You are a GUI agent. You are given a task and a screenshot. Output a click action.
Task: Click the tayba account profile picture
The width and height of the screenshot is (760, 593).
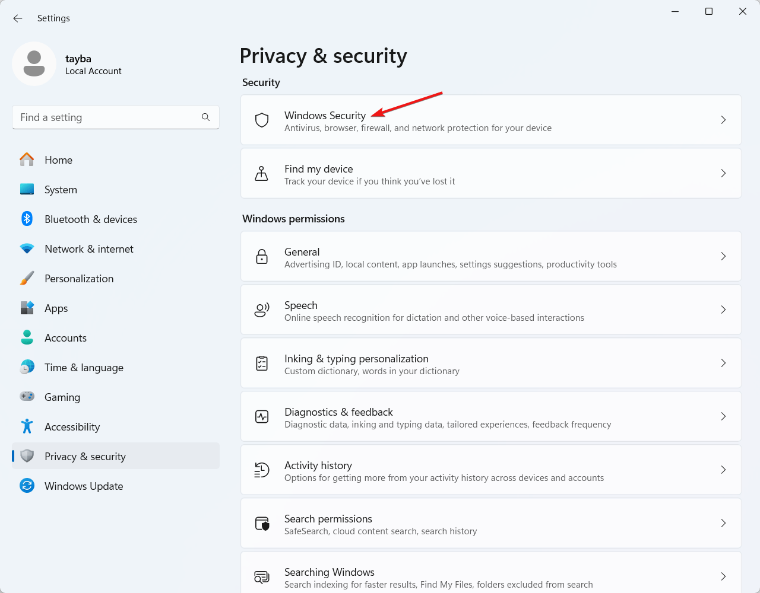[x=34, y=63]
